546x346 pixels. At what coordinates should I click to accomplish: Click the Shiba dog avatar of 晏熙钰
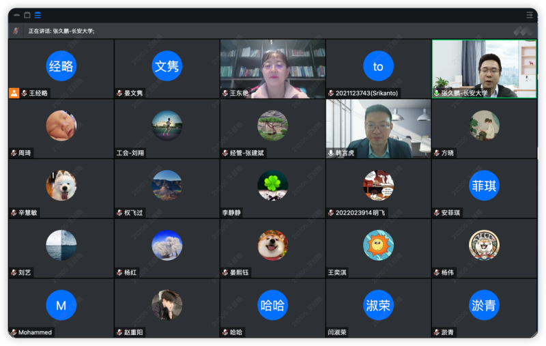coord(272,245)
